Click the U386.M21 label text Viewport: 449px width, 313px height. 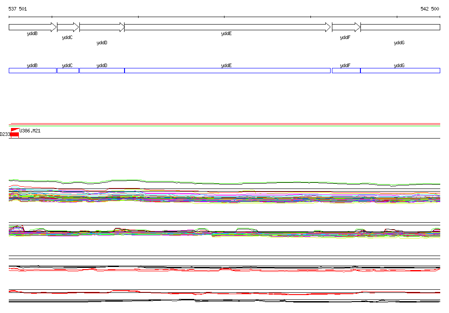30,131
